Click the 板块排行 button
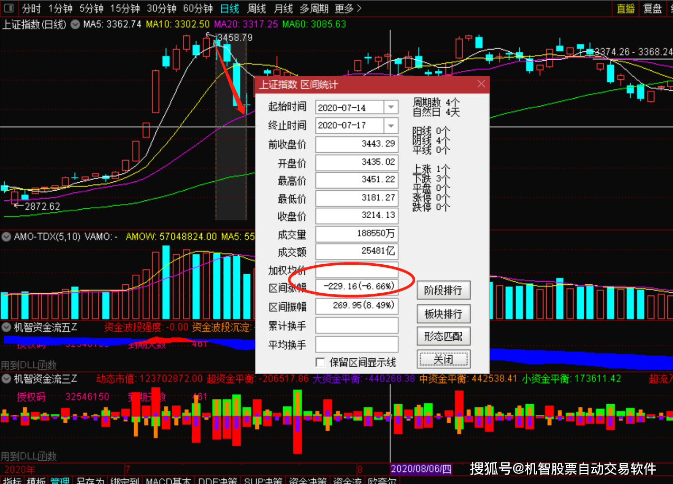Screen dimensions: 673x484 click(x=443, y=314)
